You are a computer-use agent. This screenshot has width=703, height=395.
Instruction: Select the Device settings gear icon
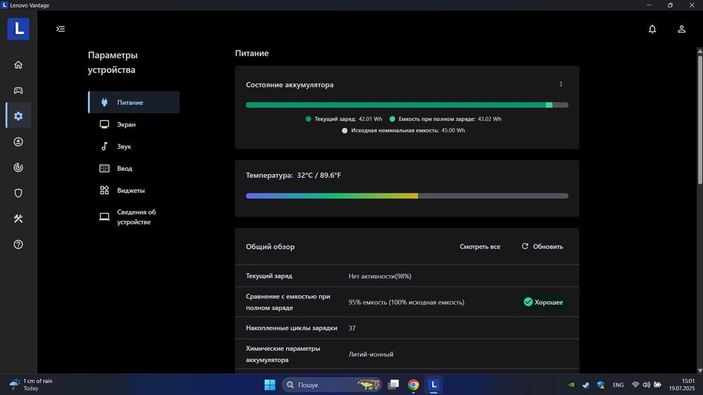[x=18, y=116]
